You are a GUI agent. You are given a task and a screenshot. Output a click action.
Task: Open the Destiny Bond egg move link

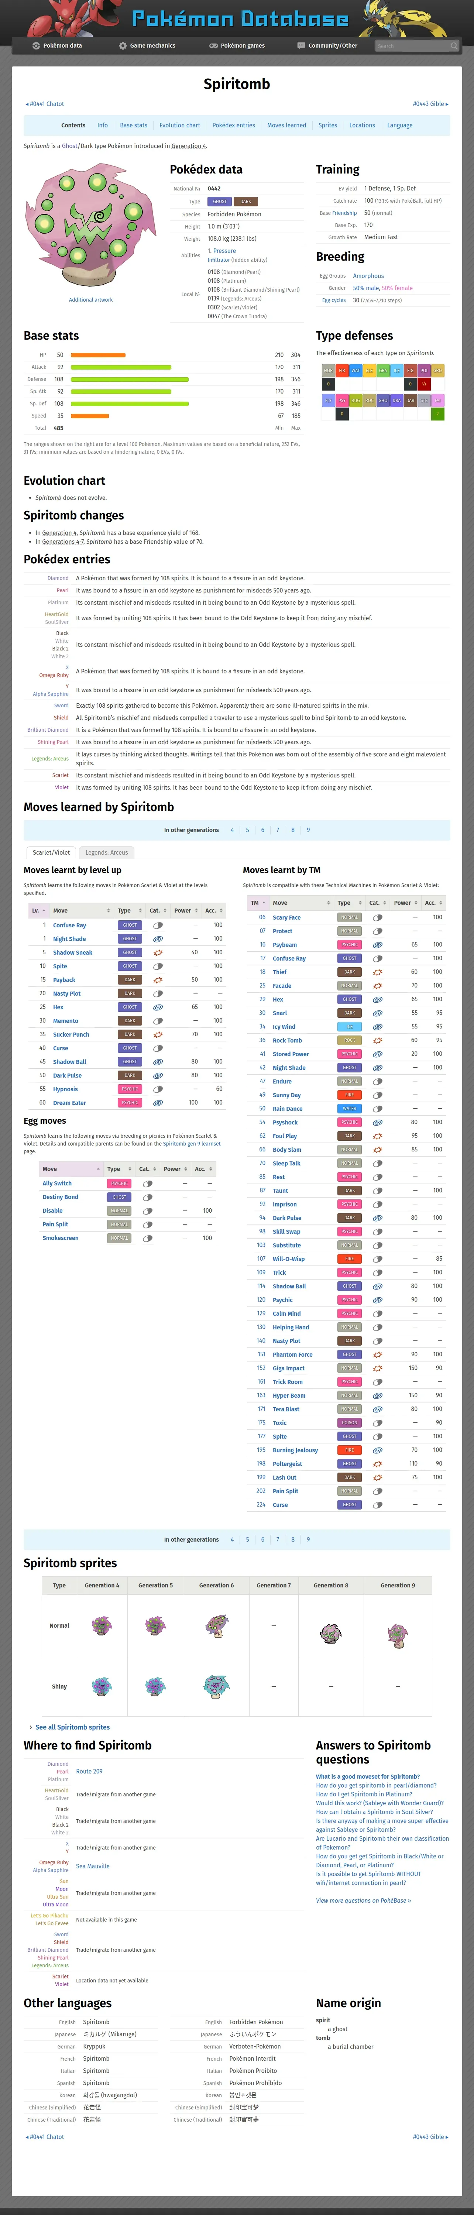click(60, 1197)
